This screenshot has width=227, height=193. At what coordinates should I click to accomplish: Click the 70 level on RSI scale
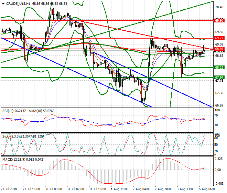coord(216,115)
